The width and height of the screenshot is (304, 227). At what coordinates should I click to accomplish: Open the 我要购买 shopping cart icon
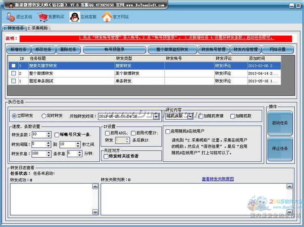tap(43, 17)
